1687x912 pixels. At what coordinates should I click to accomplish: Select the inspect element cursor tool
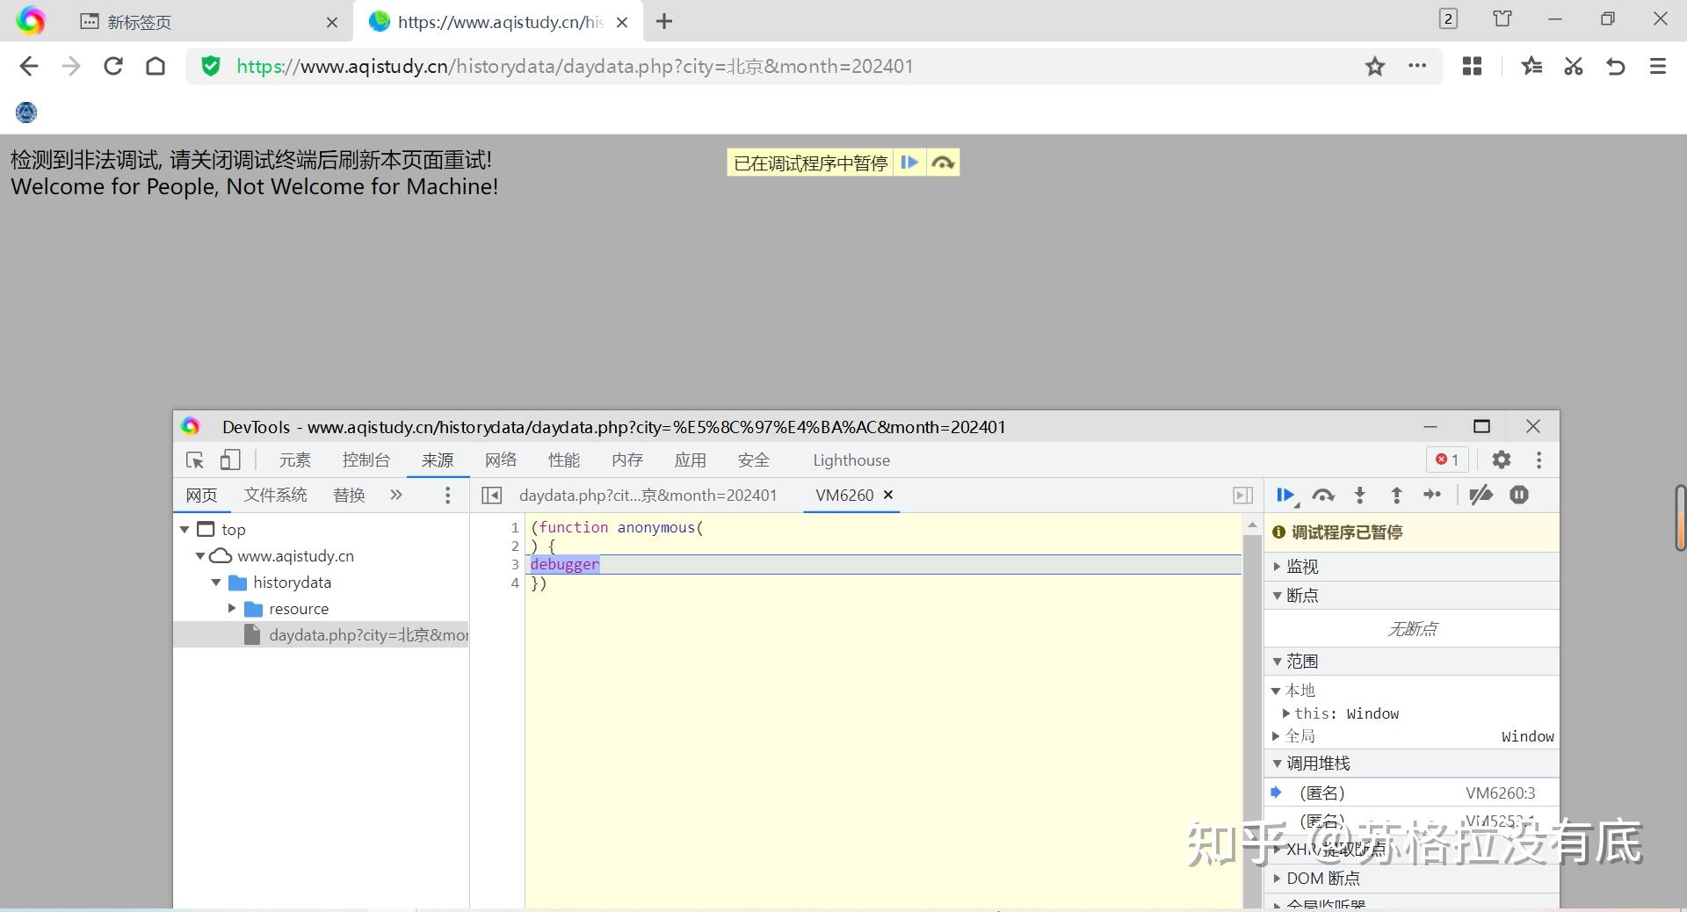(194, 460)
